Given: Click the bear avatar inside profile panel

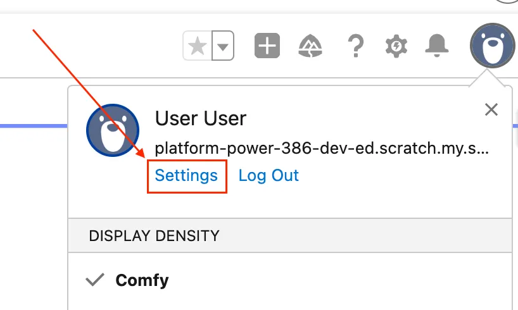Looking at the screenshot, I should 112,130.
